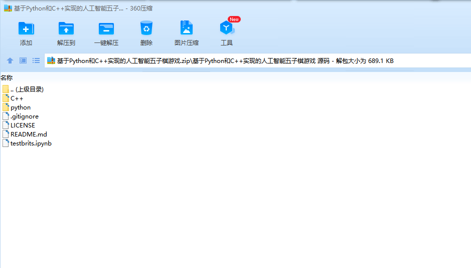Open the 工具 (Tools) icon
The image size is (471, 268).
point(227,28)
